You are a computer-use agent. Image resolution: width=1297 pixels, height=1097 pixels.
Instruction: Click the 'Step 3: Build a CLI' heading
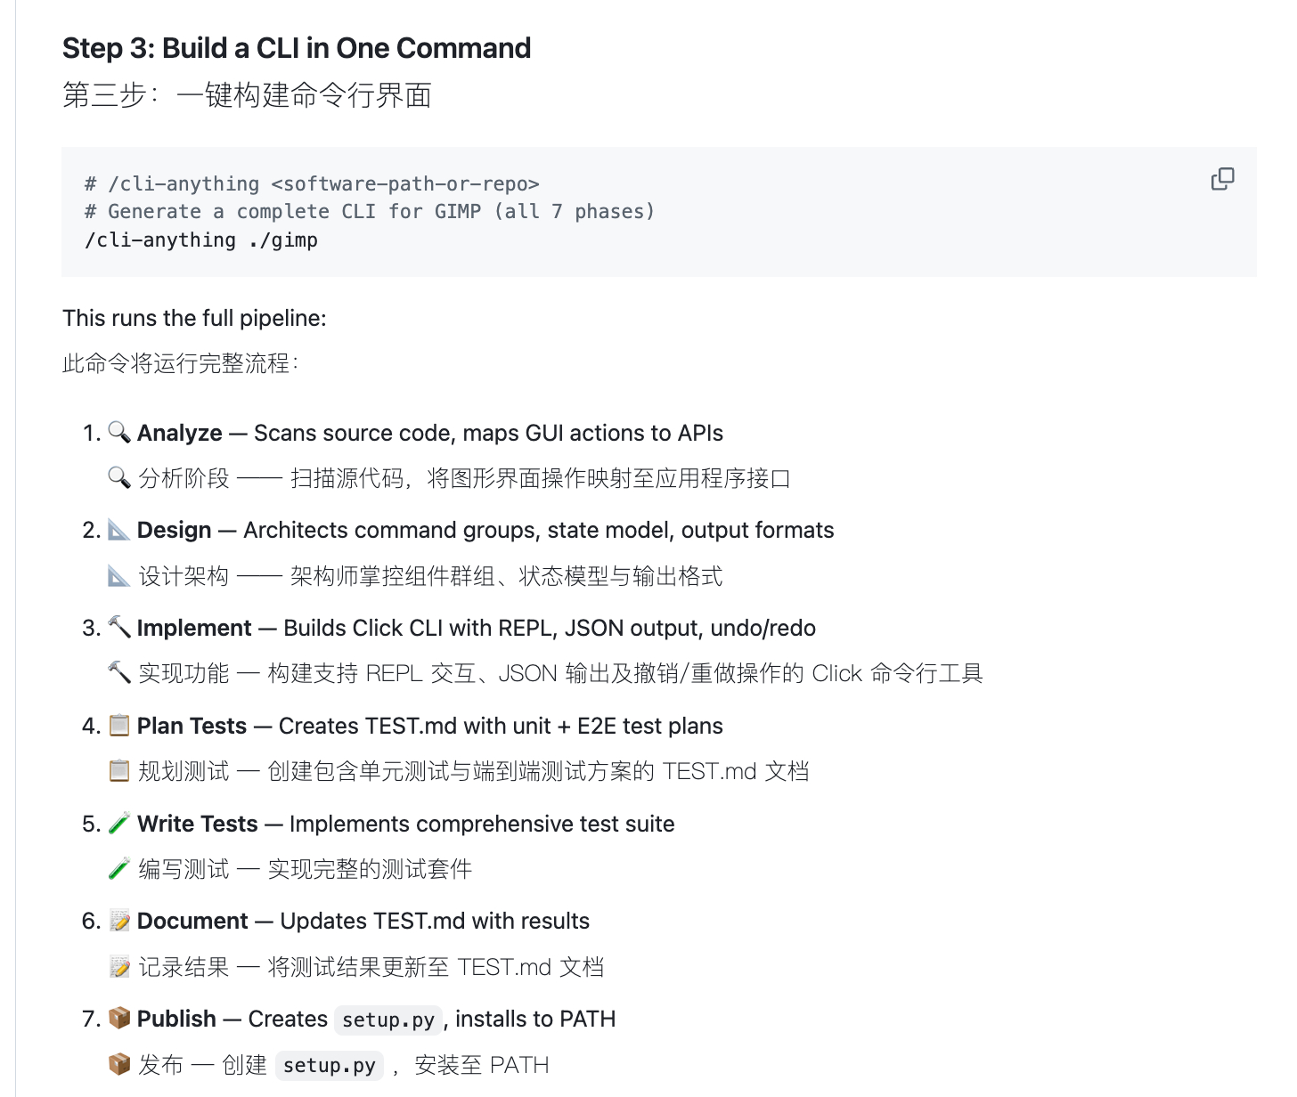tap(296, 48)
